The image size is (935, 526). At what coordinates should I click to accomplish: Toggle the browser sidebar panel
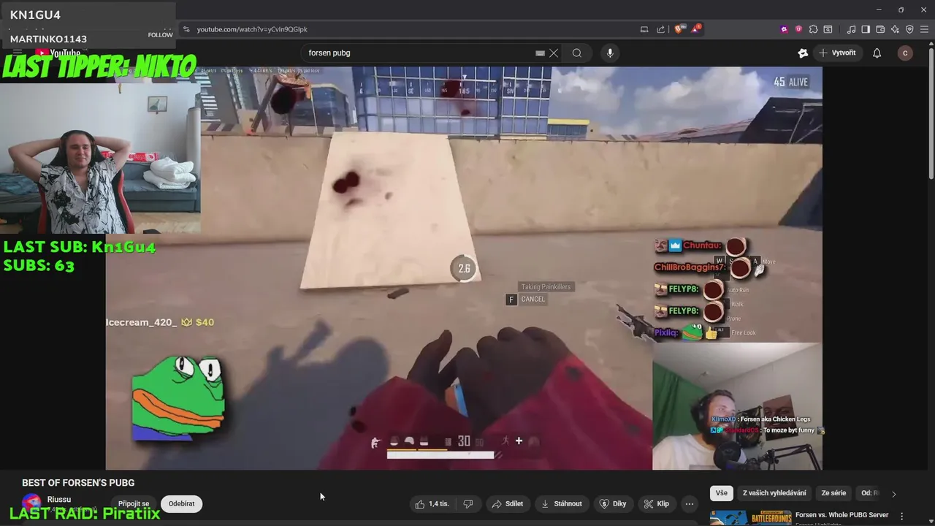click(x=866, y=29)
